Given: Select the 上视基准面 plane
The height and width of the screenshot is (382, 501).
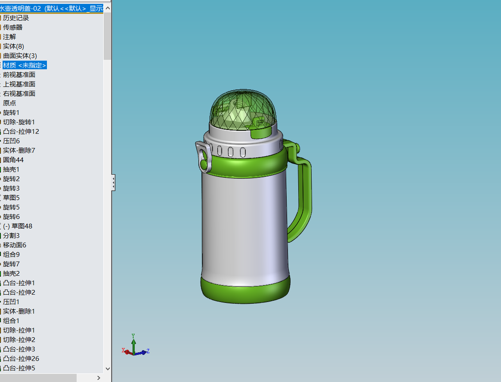Looking at the screenshot, I should pyautogui.click(x=19, y=84).
